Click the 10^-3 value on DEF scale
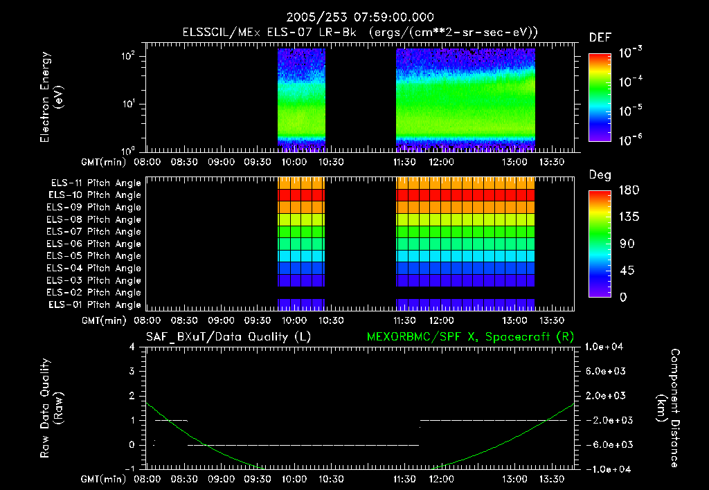 (630, 53)
